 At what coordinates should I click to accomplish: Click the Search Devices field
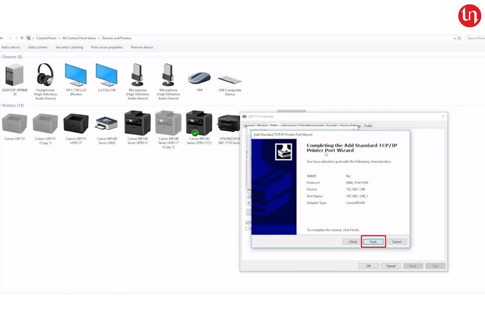[474, 38]
